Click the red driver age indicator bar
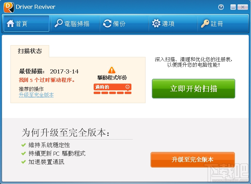 (x=113, y=93)
